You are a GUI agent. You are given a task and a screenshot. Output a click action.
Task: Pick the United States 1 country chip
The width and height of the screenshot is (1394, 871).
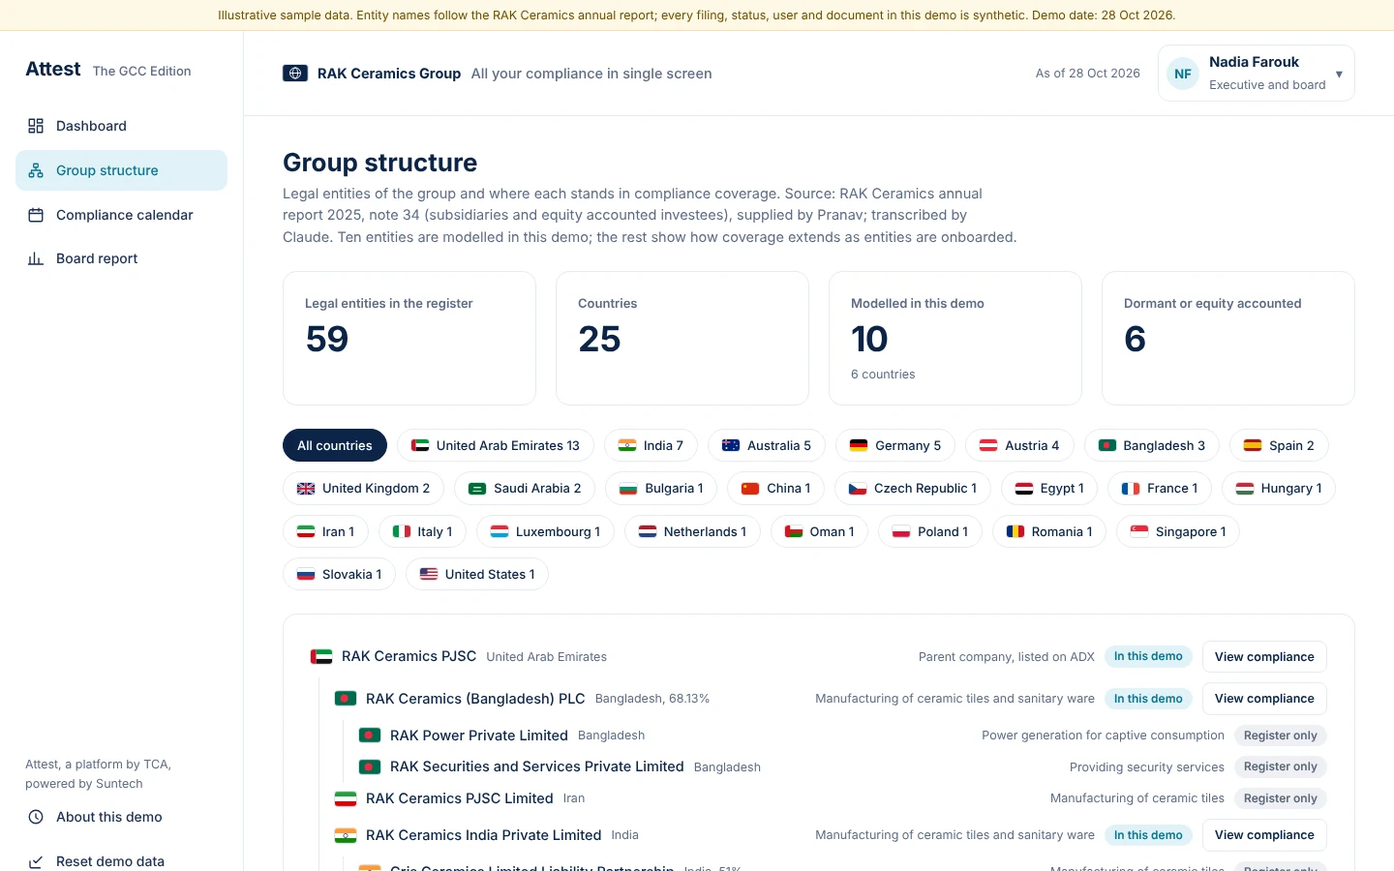pyautogui.click(x=477, y=574)
